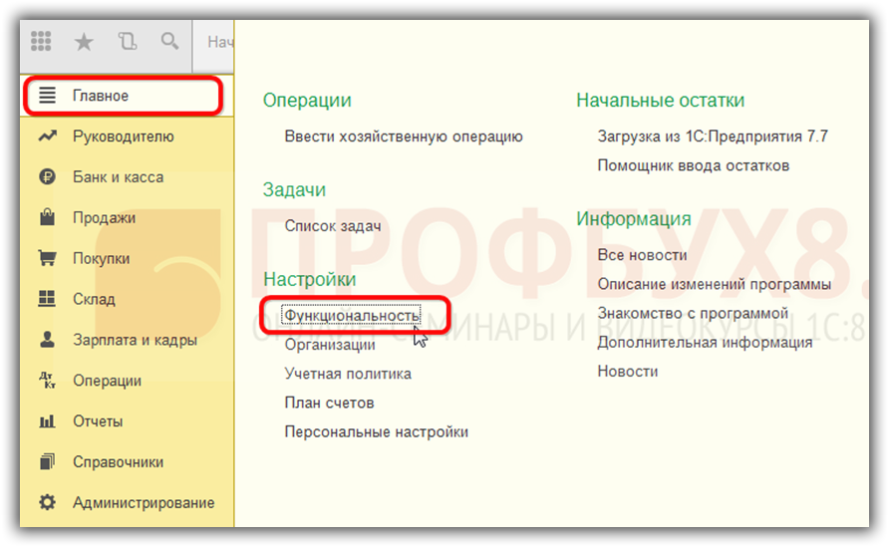
Task: Click the Администрирование gear icon
Action: tap(47, 503)
